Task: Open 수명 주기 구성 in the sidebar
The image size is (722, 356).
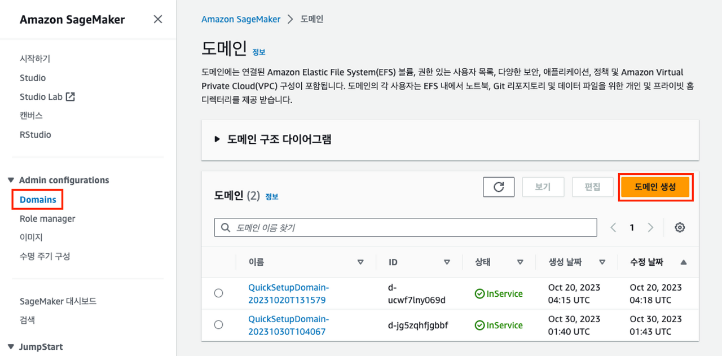Action: click(45, 256)
